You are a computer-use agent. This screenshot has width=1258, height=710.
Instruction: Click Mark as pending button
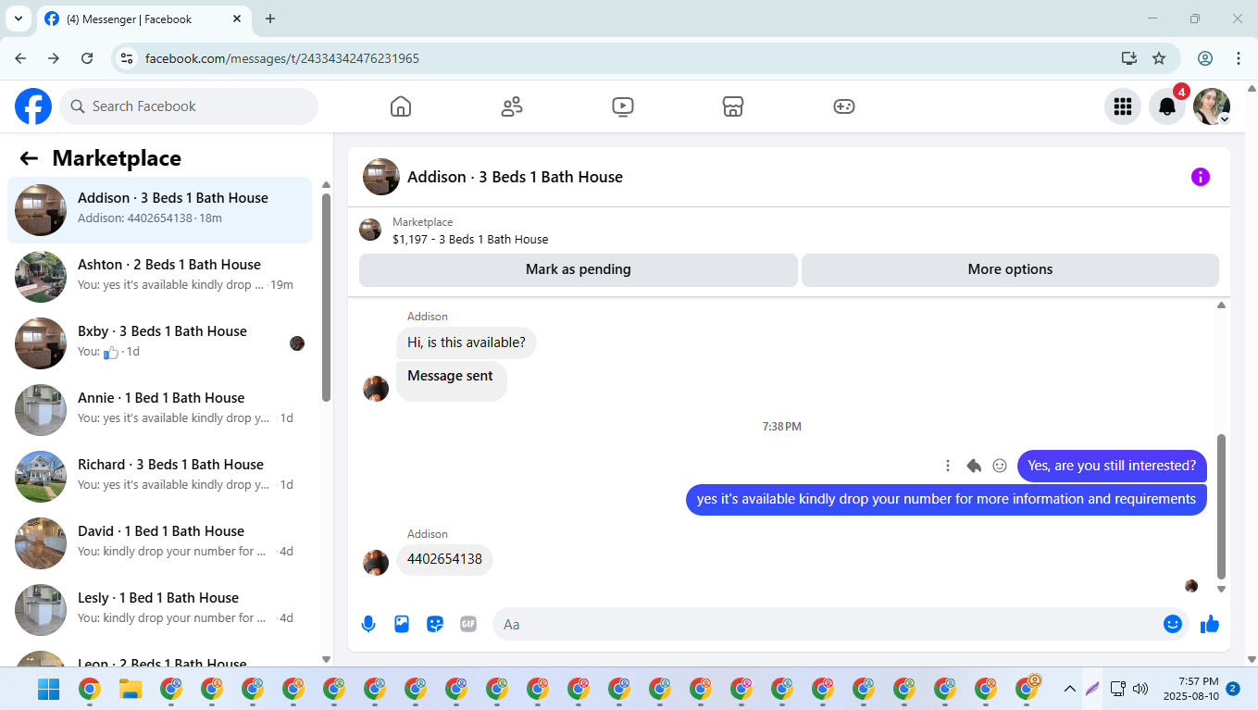(579, 269)
